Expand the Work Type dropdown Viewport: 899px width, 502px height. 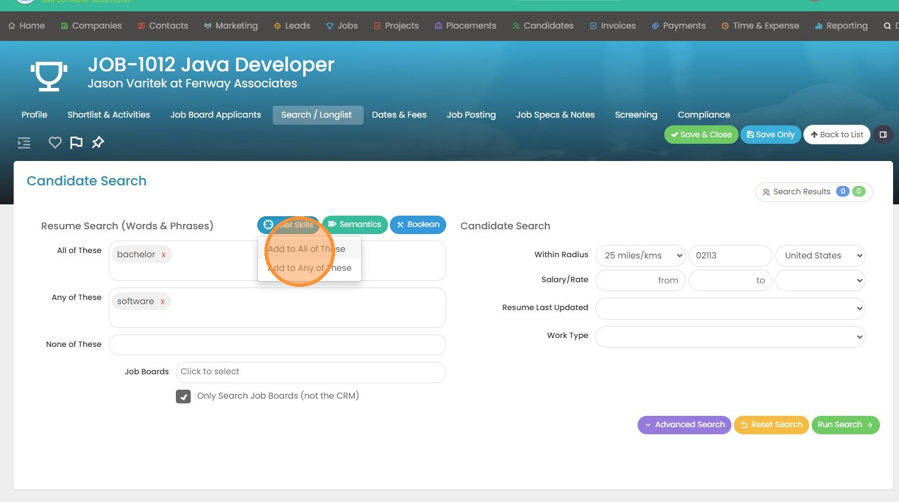pyautogui.click(x=730, y=336)
